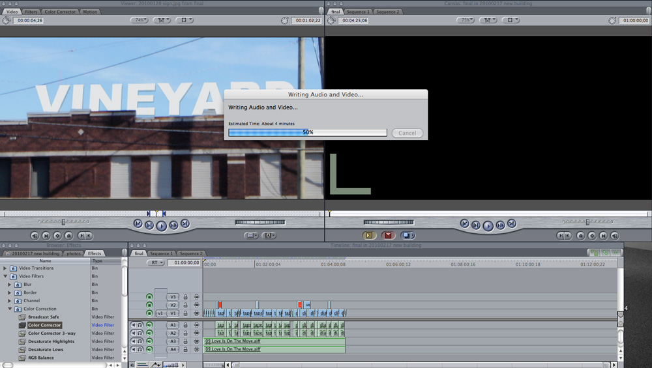Click the Viewer play button
This screenshot has width=652, height=368.
tap(161, 225)
